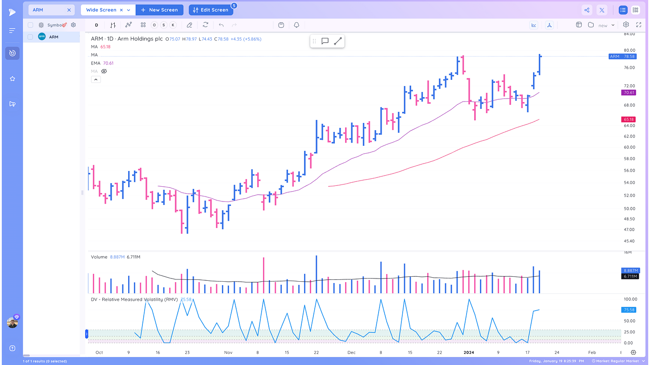Switch to multi-chart grid view icon
The height and width of the screenshot is (365, 650).
(635, 10)
